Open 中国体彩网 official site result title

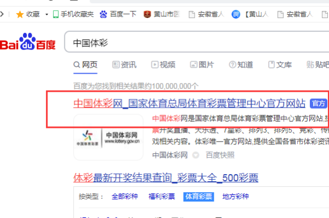point(190,103)
